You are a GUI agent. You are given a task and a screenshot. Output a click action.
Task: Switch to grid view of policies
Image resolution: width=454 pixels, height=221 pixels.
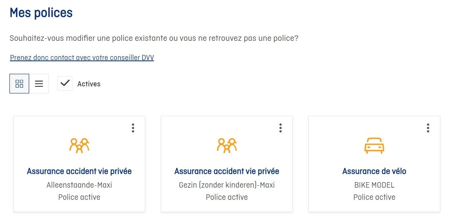point(19,84)
